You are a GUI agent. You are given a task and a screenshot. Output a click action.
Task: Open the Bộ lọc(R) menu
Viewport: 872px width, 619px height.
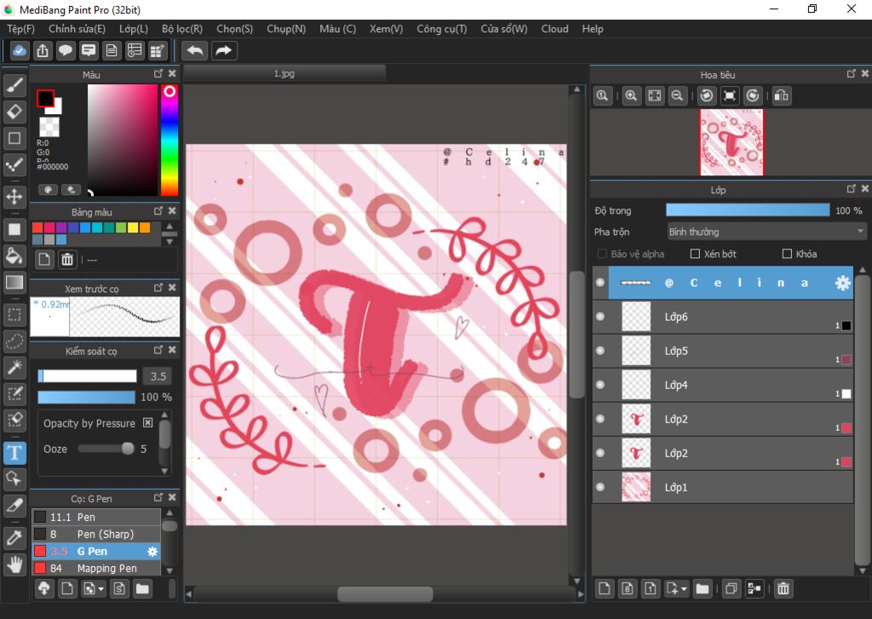pyautogui.click(x=182, y=29)
